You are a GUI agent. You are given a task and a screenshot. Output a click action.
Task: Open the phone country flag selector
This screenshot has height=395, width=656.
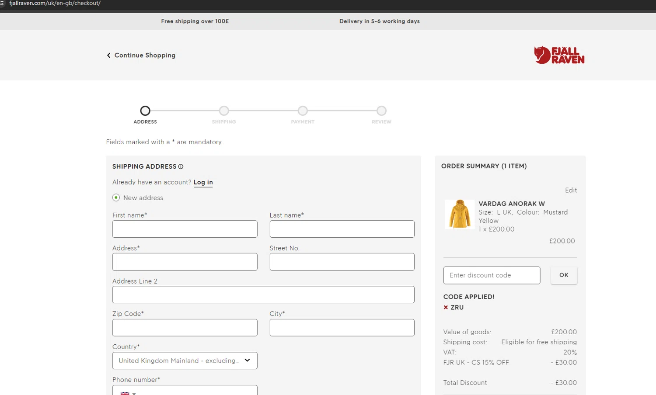click(128, 393)
